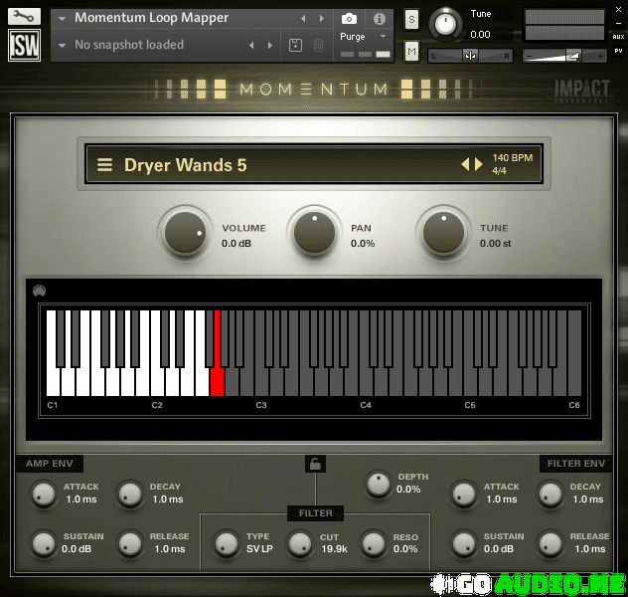
Task: Click the save snapshot disk icon
Action: [x=295, y=45]
